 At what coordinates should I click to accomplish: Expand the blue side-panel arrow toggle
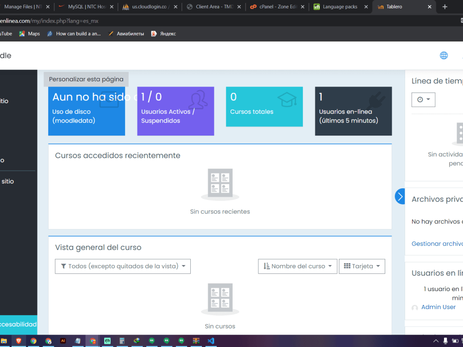400,196
